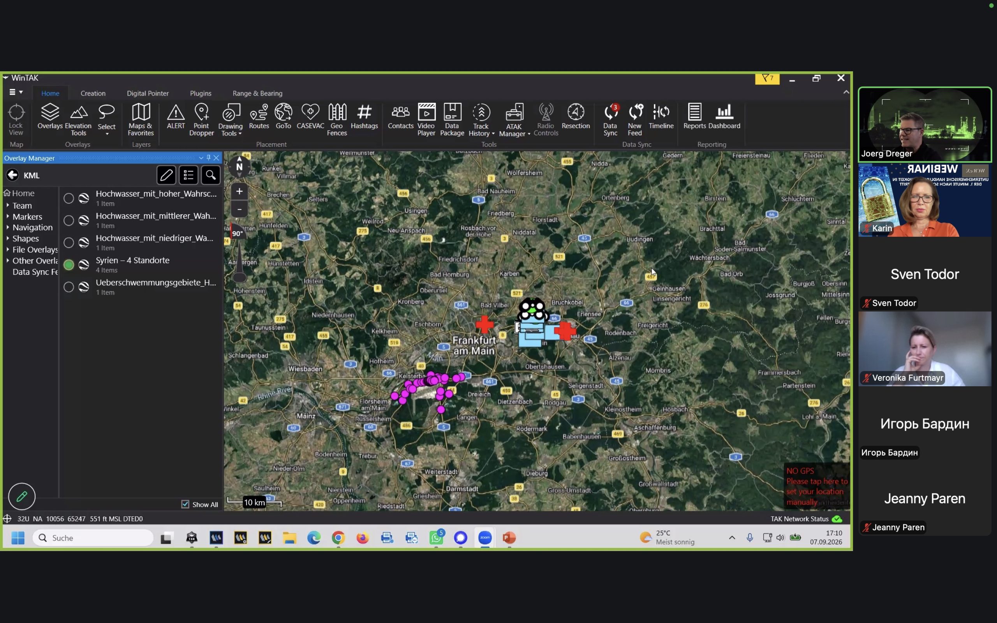Viewport: 997px width, 623px height.
Task: Go back using the KML arrow button
Action: pyautogui.click(x=12, y=175)
